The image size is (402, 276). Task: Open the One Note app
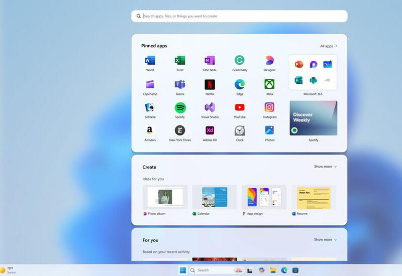click(210, 61)
